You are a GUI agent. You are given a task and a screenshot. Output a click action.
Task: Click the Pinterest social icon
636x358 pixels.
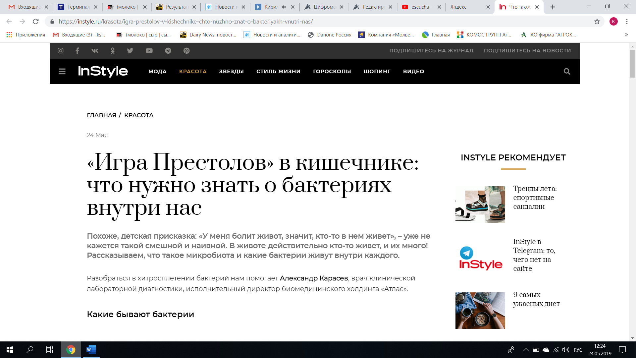[x=186, y=51]
